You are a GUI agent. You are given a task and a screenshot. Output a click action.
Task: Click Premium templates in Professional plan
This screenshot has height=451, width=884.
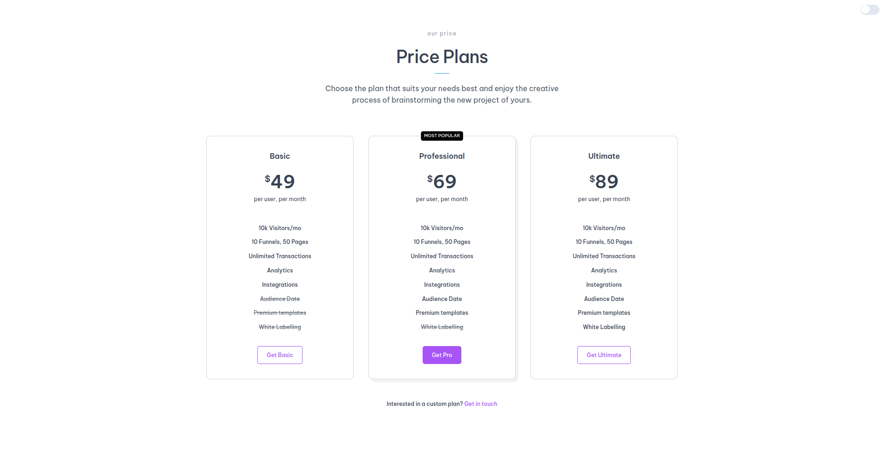pos(442,313)
